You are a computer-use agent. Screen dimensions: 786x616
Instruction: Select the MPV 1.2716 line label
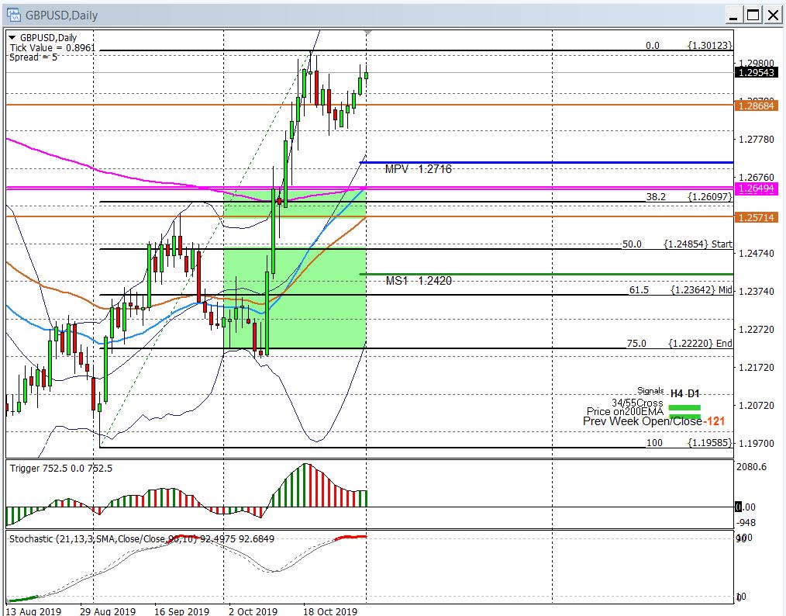418,169
